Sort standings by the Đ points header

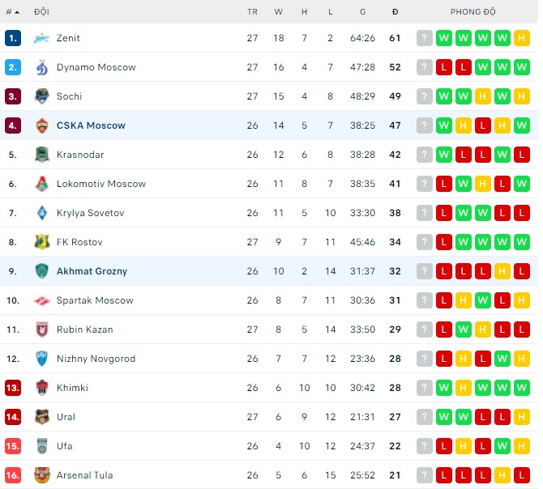[395, 12]
